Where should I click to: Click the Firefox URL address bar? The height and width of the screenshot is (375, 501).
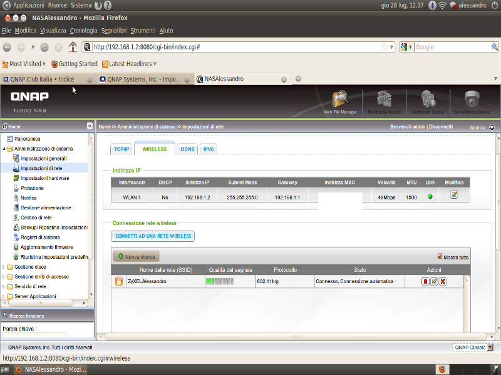click(235, 47)
